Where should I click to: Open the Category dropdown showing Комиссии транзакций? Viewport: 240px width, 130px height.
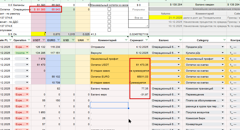[205, 89]
